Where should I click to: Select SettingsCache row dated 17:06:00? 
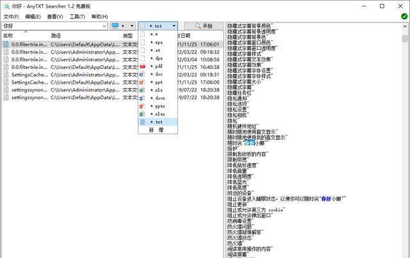(x=113, y=82)
